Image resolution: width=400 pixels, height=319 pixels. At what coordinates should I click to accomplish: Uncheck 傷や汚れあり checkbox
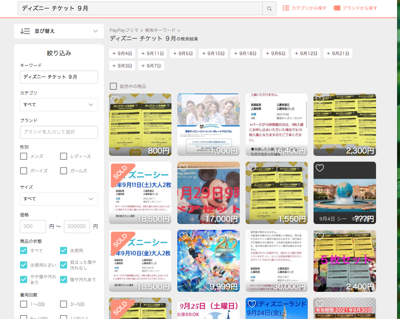click(x=64, y=279)
